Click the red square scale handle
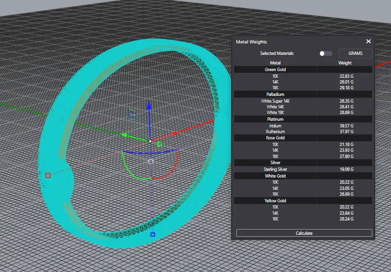Screen dimensions: 391x272 tap(48, 176)
